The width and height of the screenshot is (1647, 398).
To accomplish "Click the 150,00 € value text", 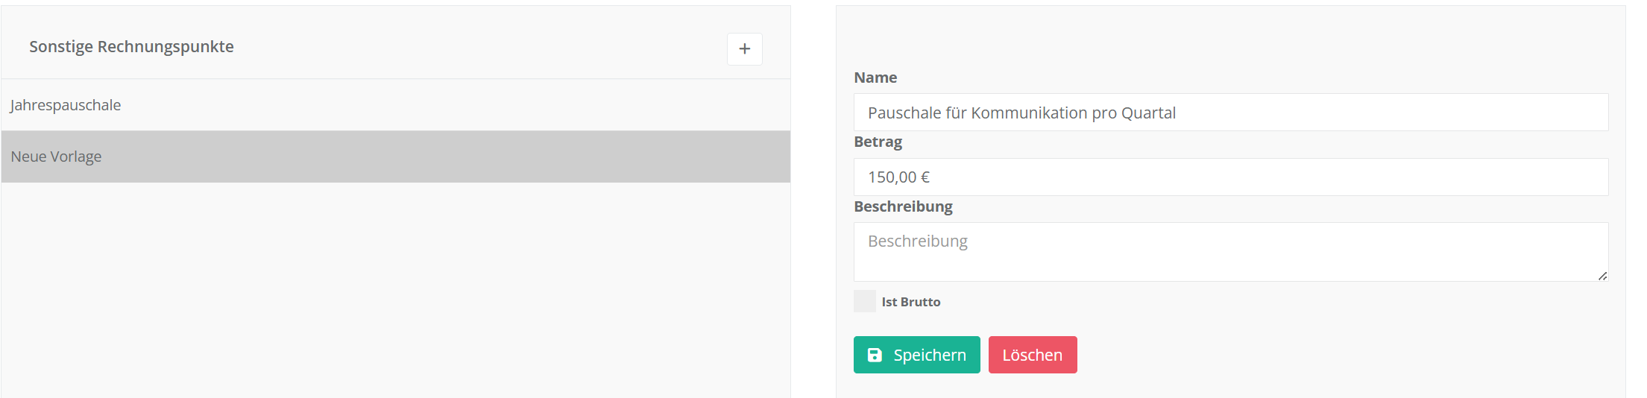I will click(898, 177).
